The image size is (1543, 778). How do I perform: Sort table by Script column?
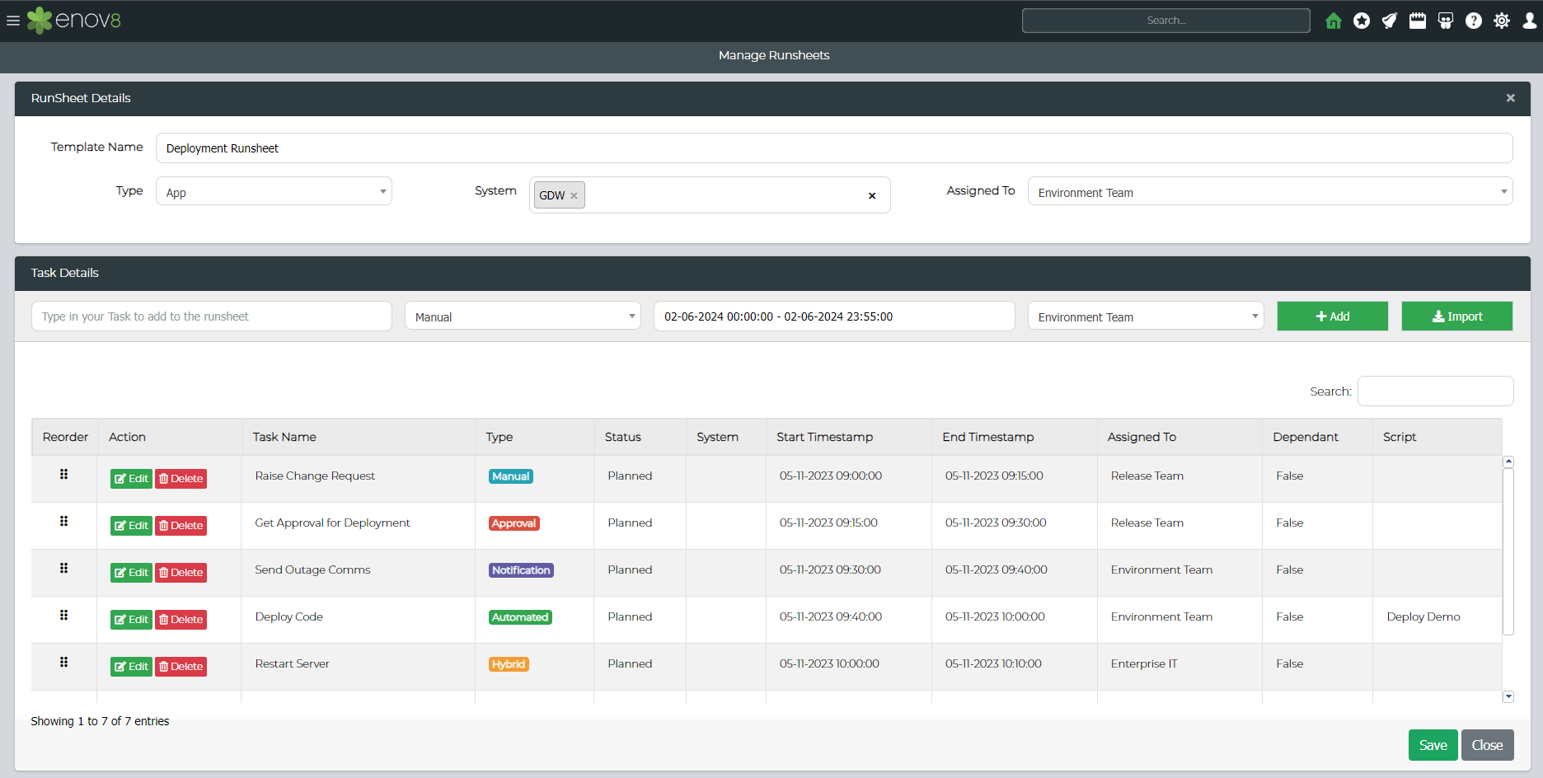coord(1437,437)
